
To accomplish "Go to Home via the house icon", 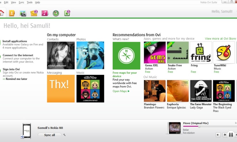I will [x=2, y=13].
